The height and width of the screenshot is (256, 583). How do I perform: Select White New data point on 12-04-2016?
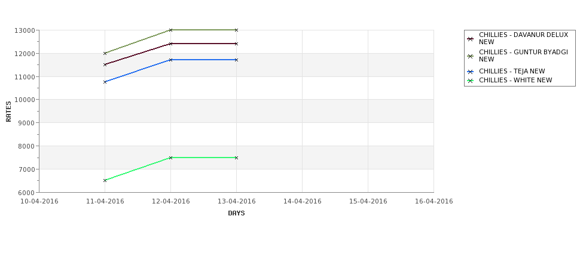pyautogui.click(x=170, y=158)
